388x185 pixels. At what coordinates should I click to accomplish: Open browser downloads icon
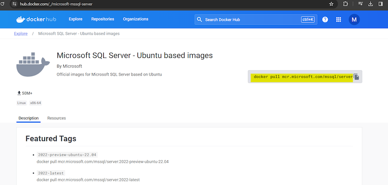371,4
